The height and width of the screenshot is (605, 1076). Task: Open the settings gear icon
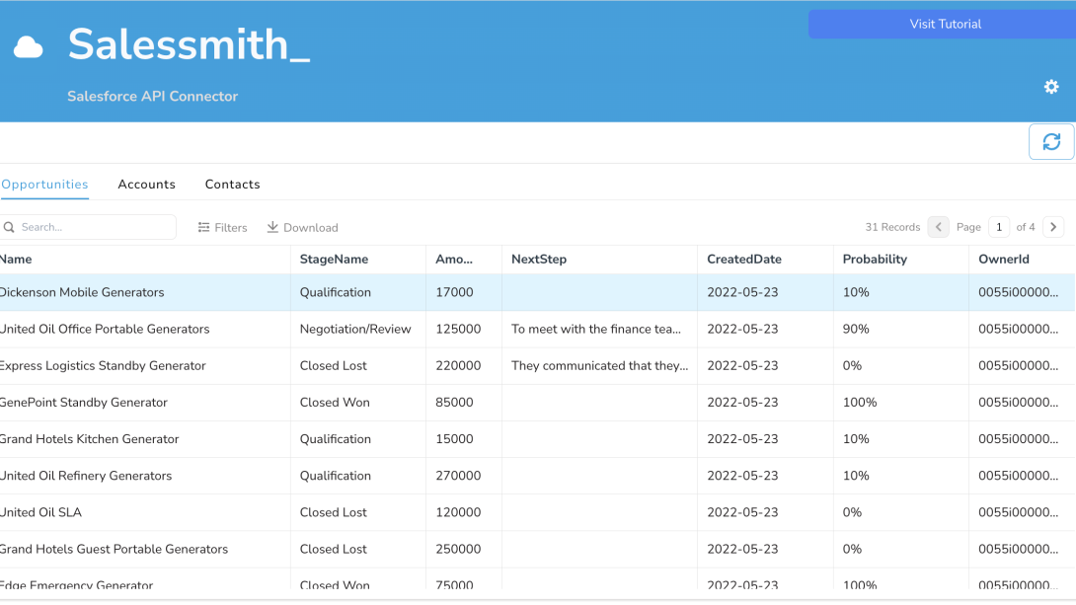pyautogui.click(x=1050, y=87)
